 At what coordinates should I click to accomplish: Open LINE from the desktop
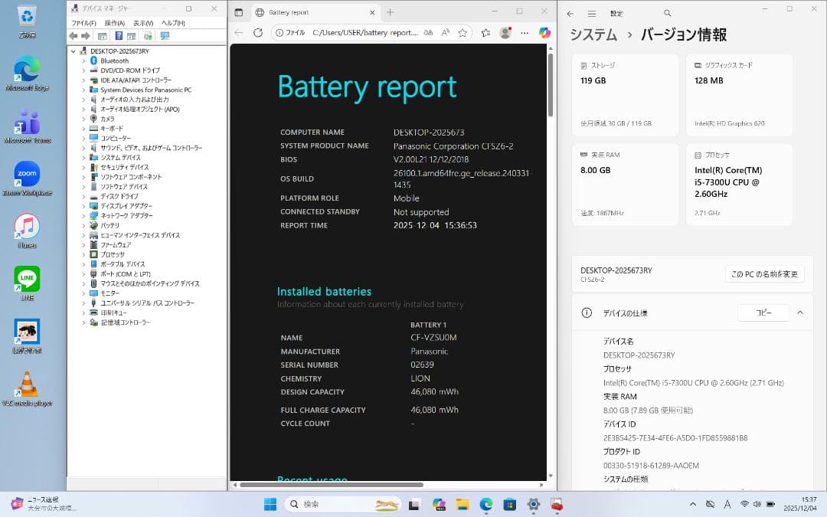pos(27,280)
